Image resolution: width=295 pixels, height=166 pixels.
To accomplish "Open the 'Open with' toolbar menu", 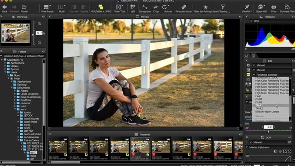I will pyautogui.click(x=261, y=8).
